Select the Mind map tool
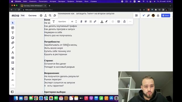 (13, 69)
